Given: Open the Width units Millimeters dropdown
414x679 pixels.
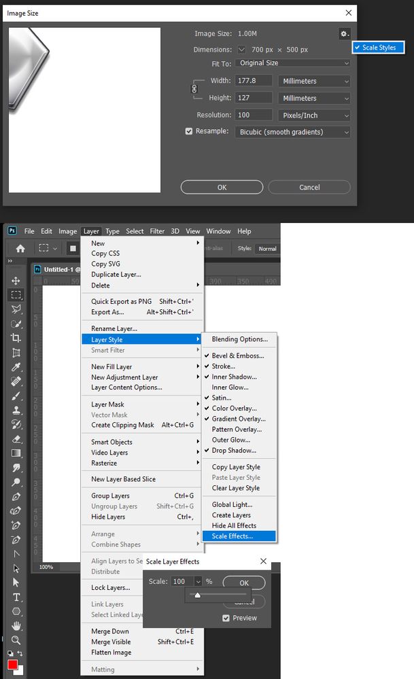Looking at the screenshot, I should pos(314,81).
